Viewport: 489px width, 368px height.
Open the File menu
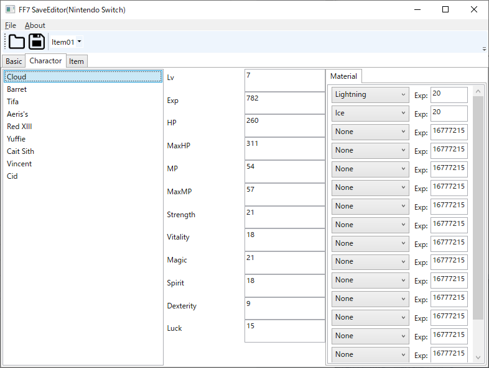click(11, 25)
